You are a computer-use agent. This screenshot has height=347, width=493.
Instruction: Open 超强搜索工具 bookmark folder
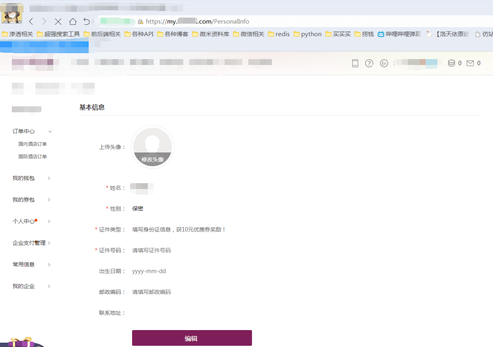coord(58,34)
